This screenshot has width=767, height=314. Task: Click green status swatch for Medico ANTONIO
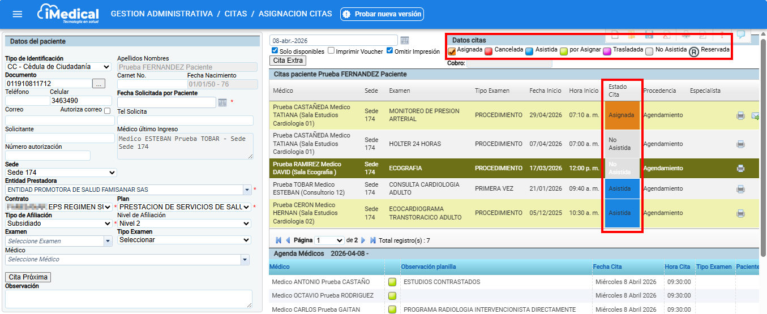pos(392,282)
